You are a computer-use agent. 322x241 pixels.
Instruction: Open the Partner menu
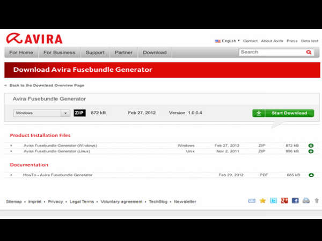[x=123, y=52]
